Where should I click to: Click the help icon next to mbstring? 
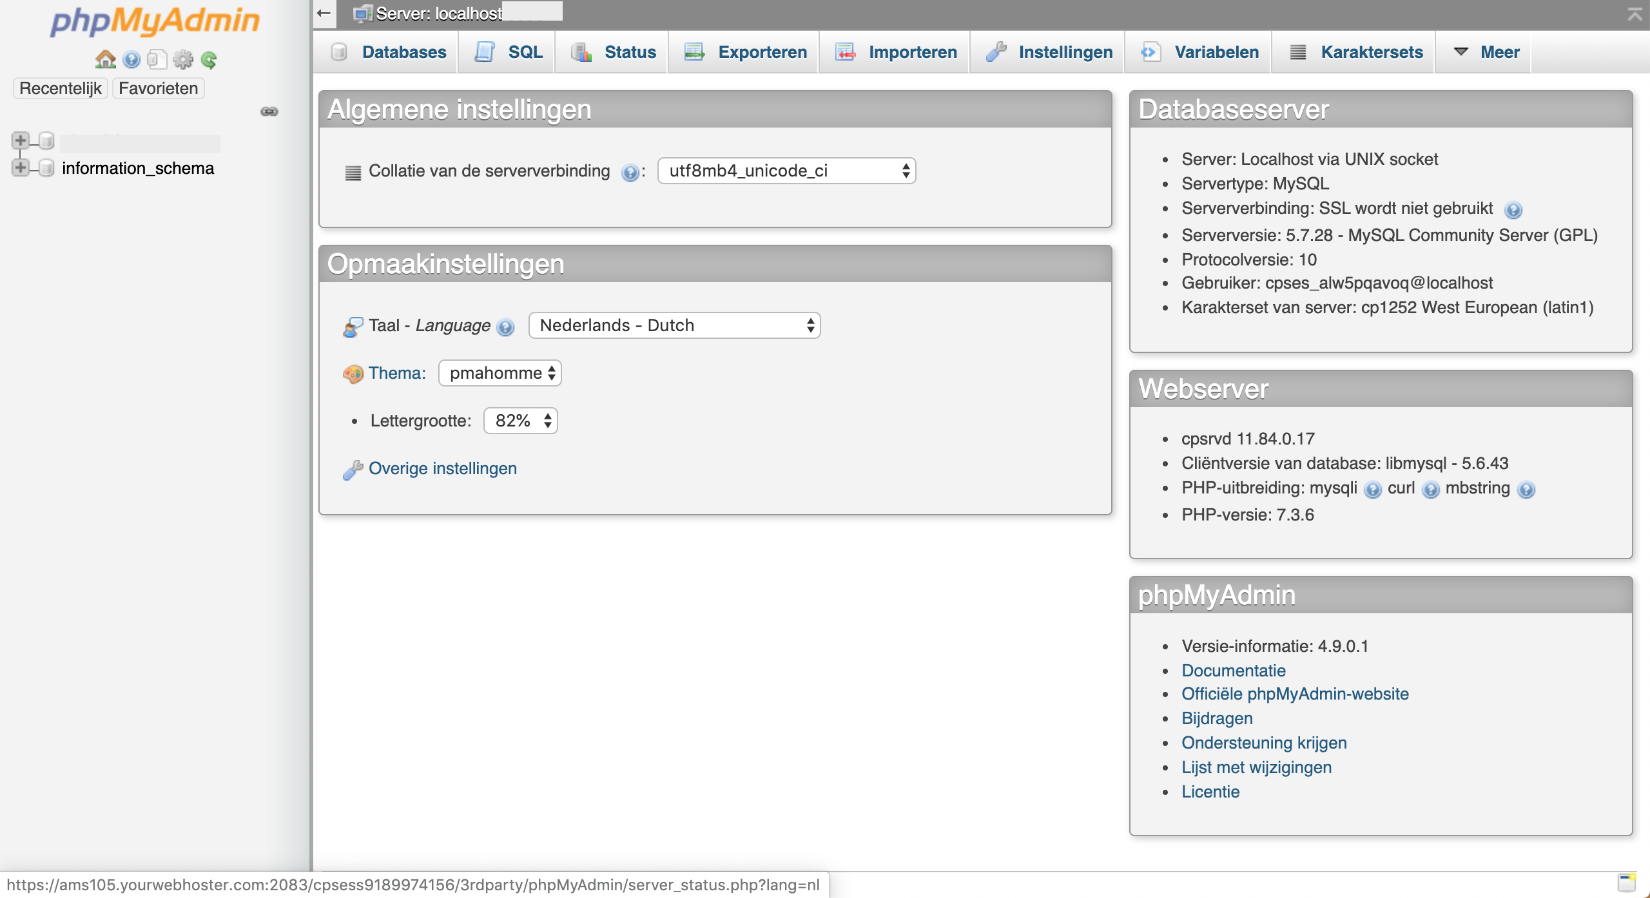[1526, 490]
